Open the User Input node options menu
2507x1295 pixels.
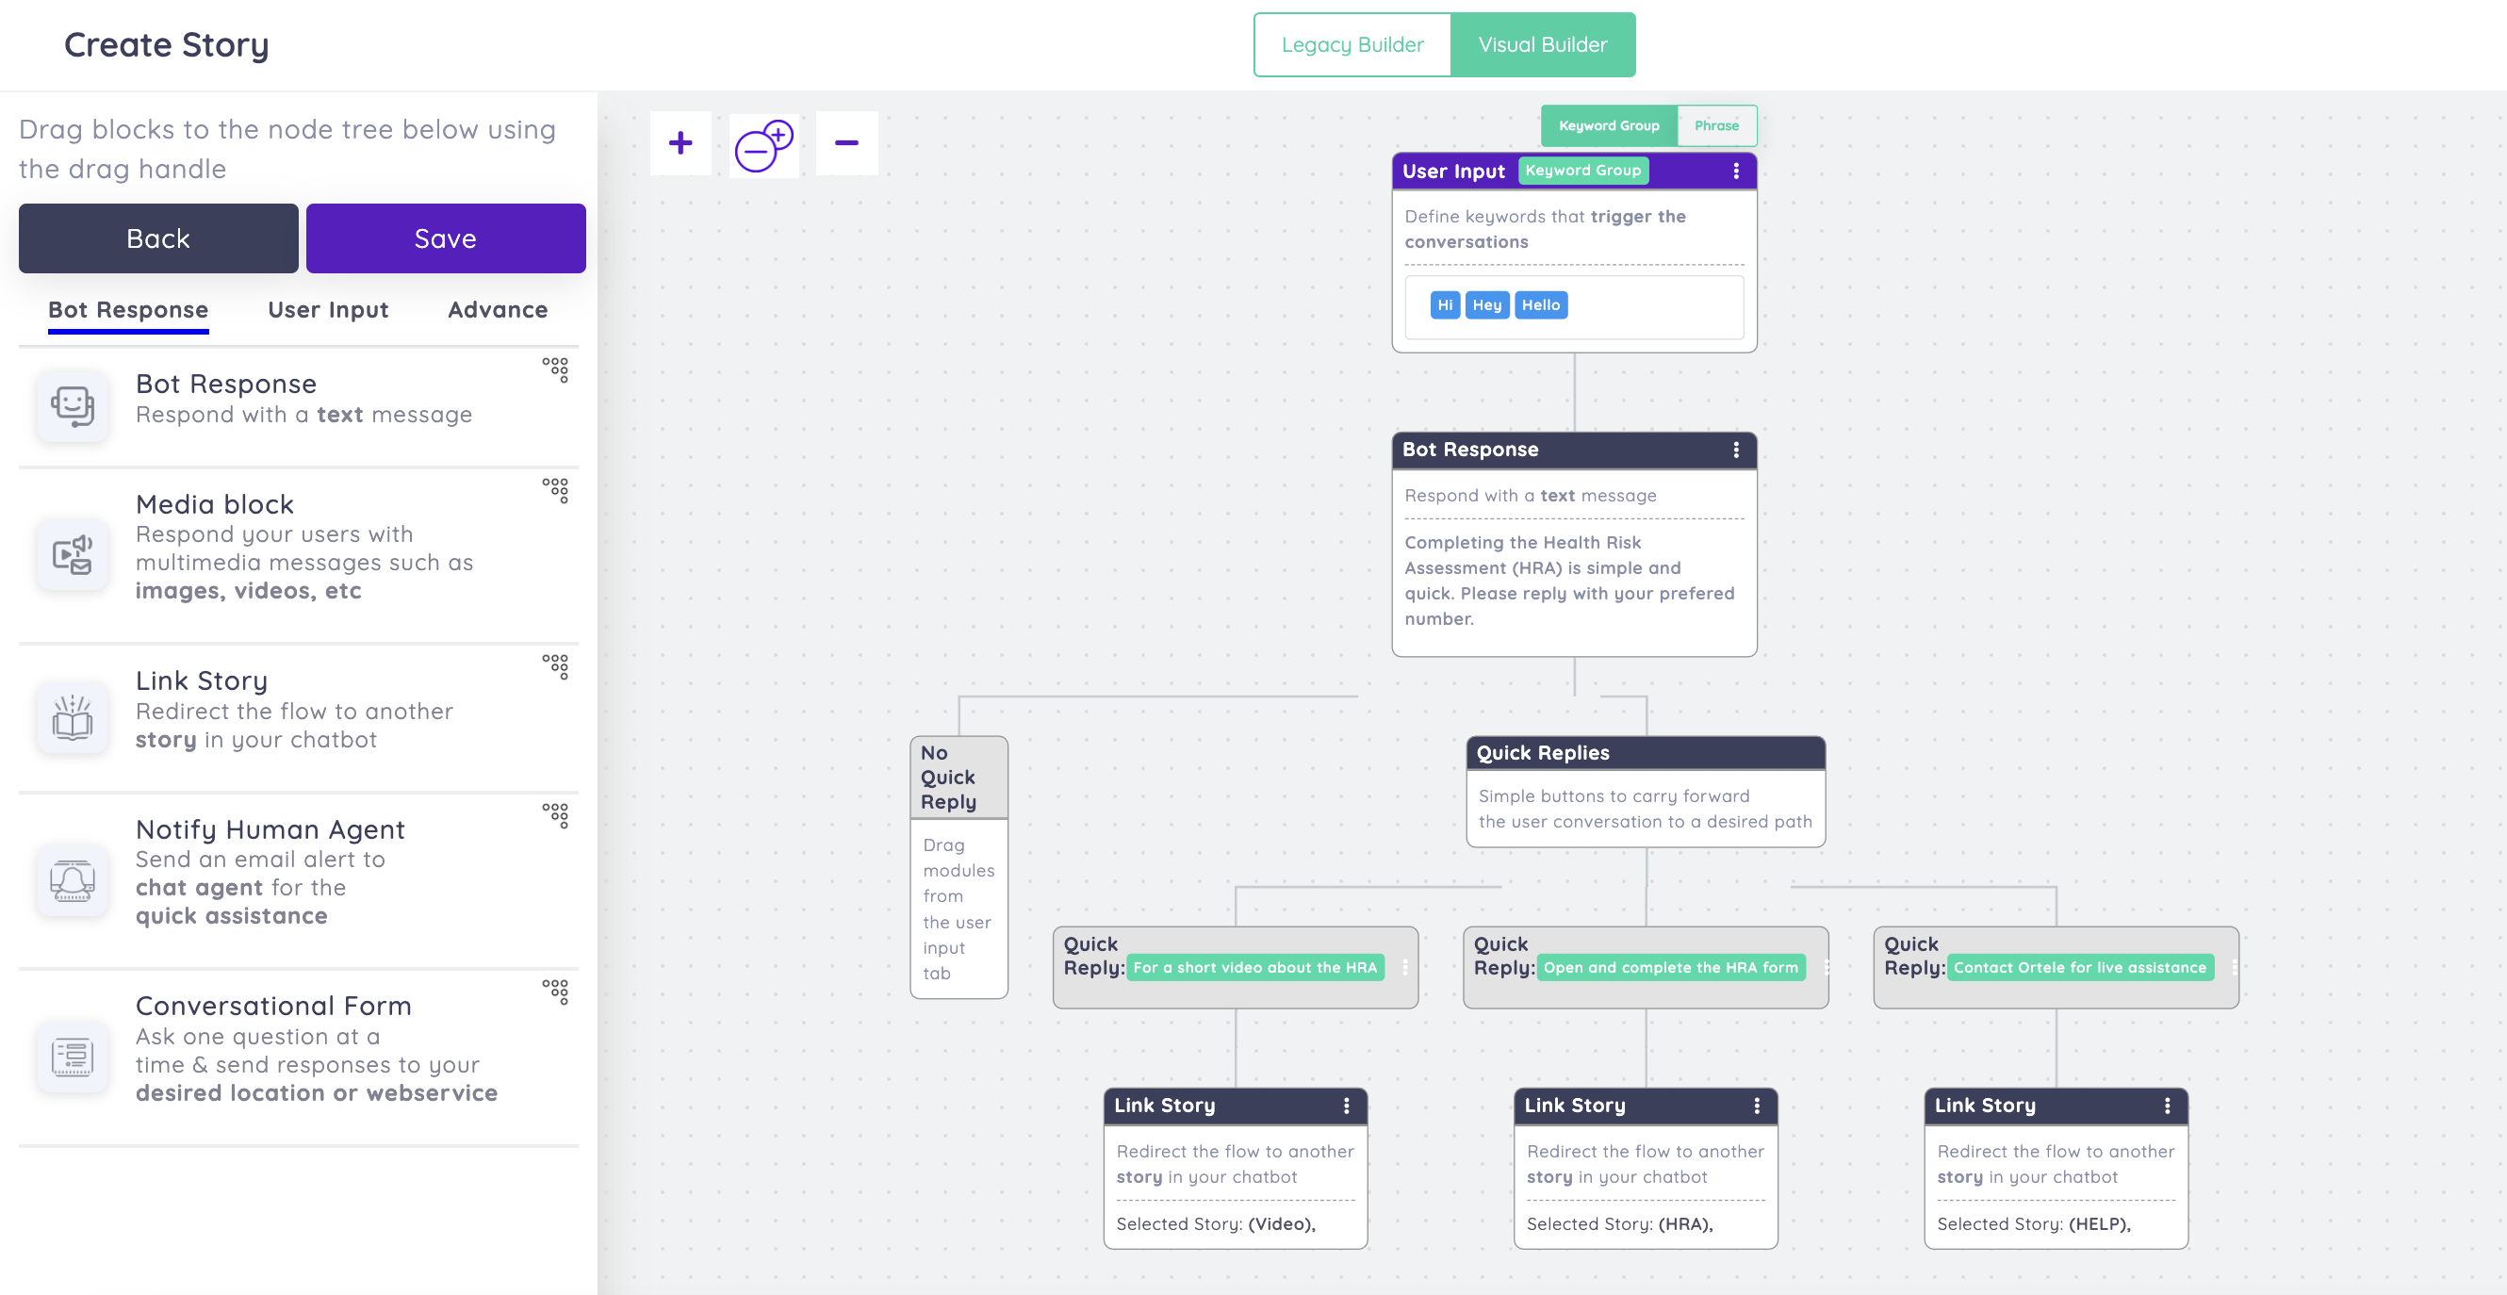point(1735,171)
